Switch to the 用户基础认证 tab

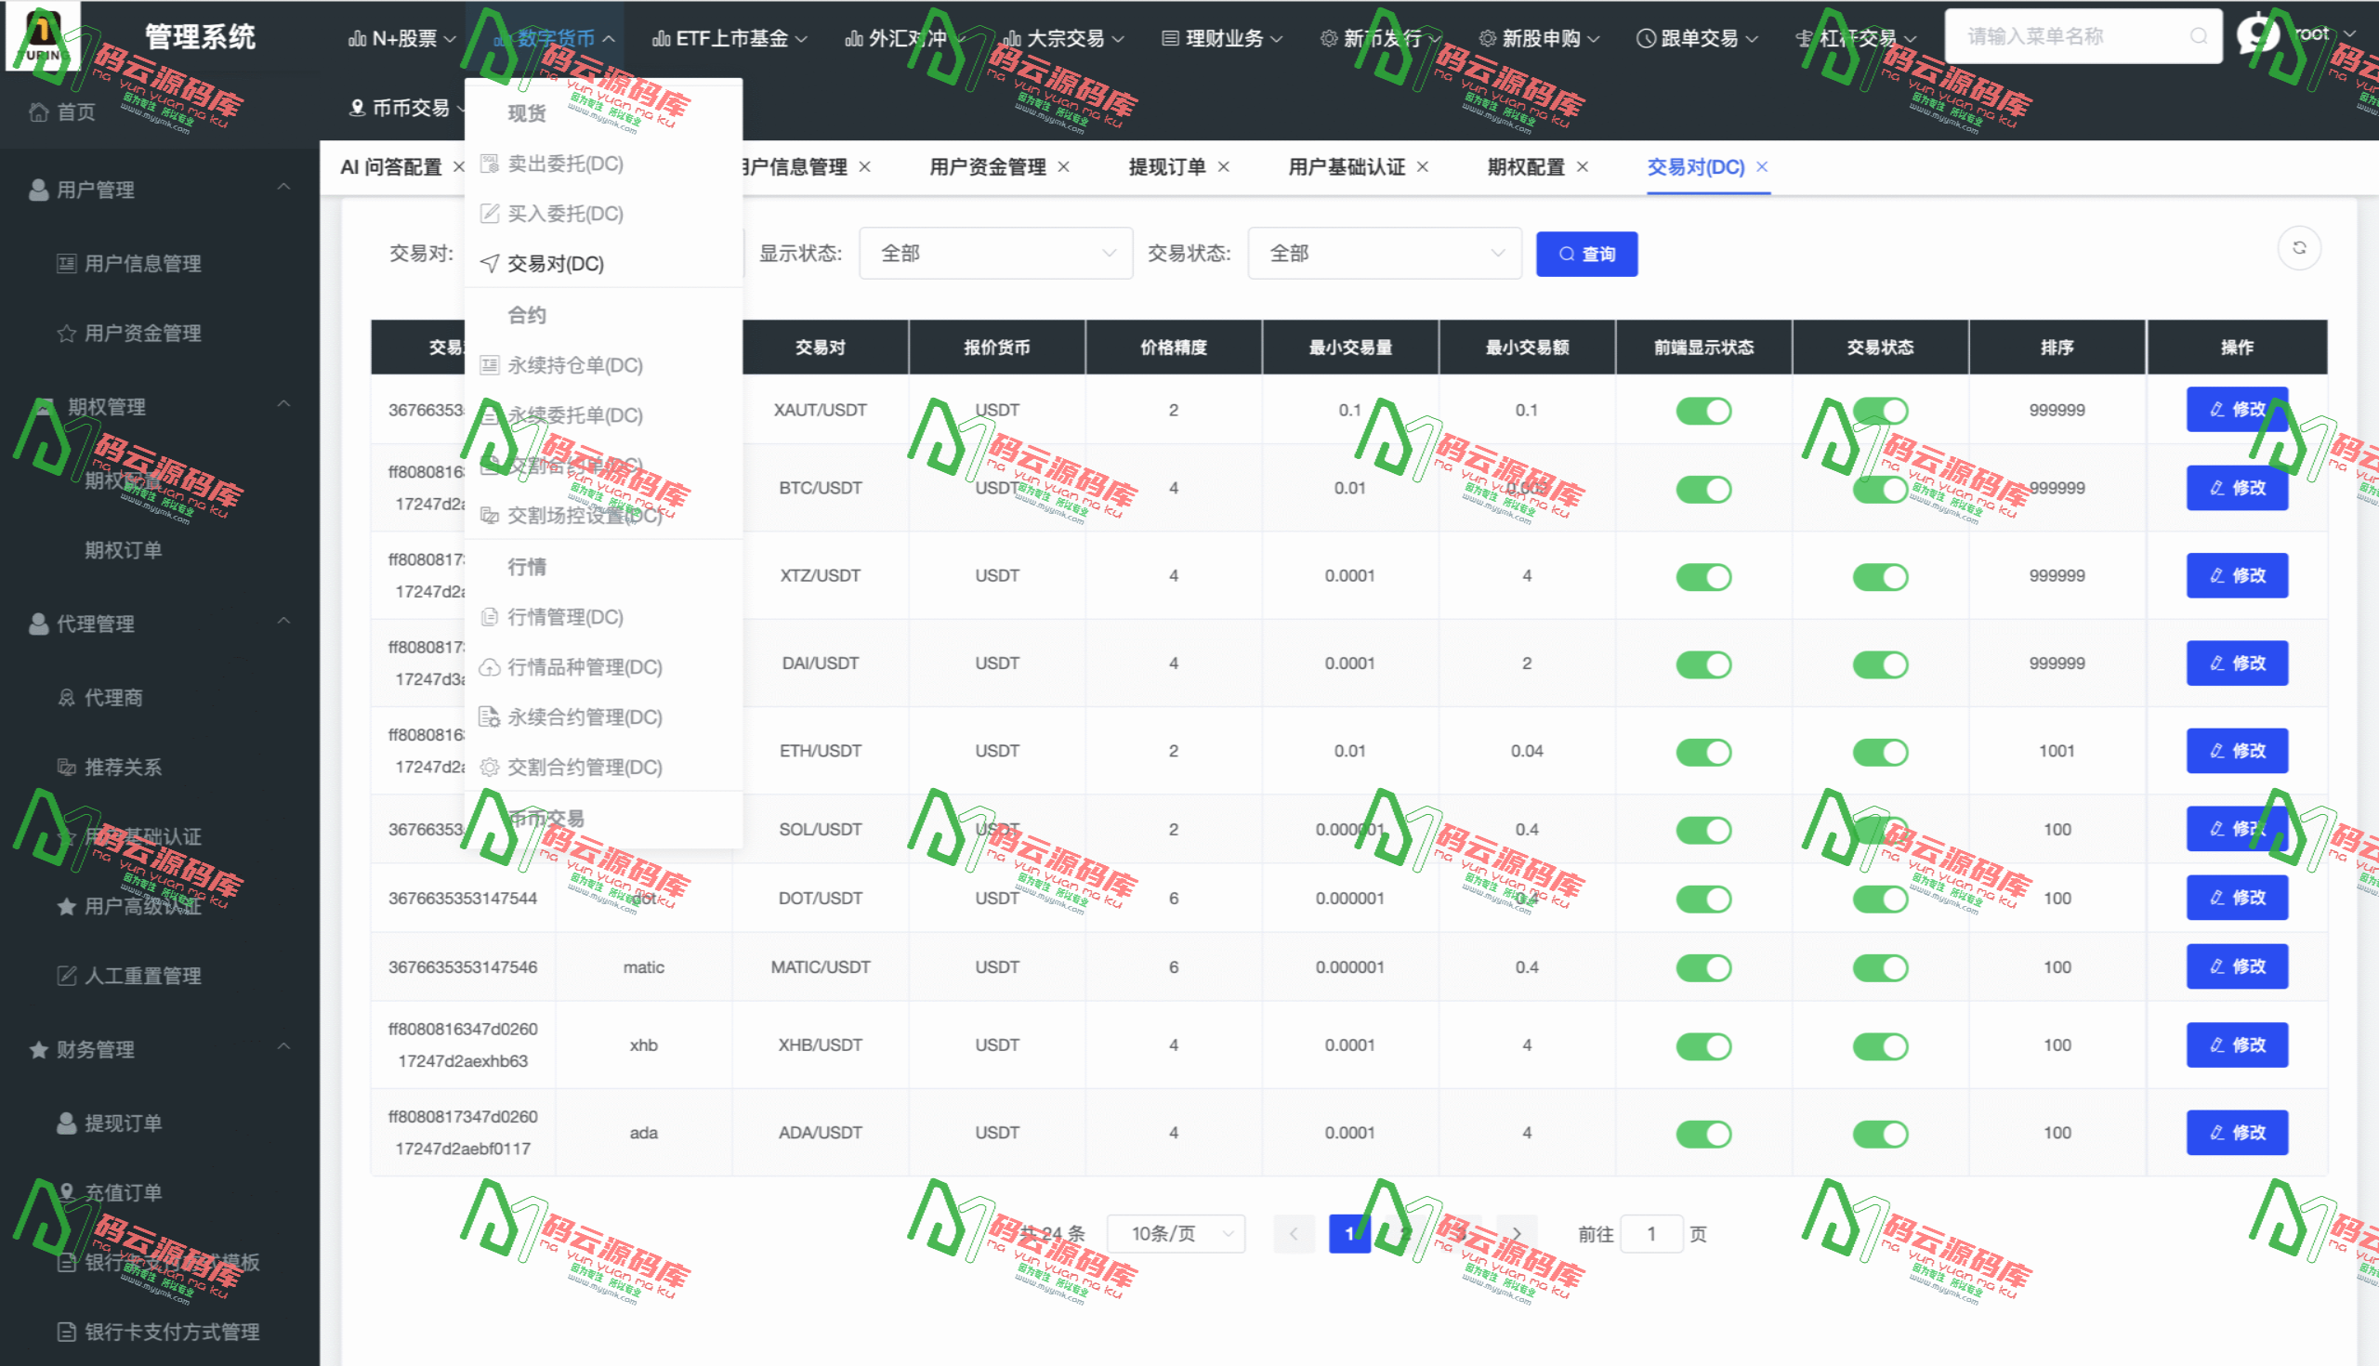coord(1347,167)
